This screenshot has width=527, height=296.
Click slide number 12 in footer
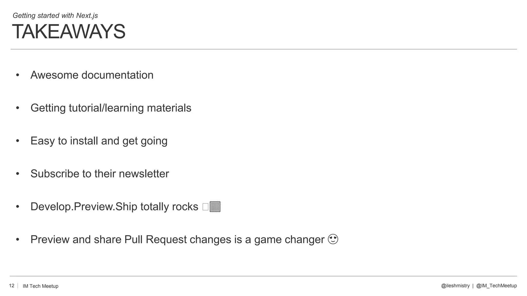pyautogui.click(x=12, y=286)
